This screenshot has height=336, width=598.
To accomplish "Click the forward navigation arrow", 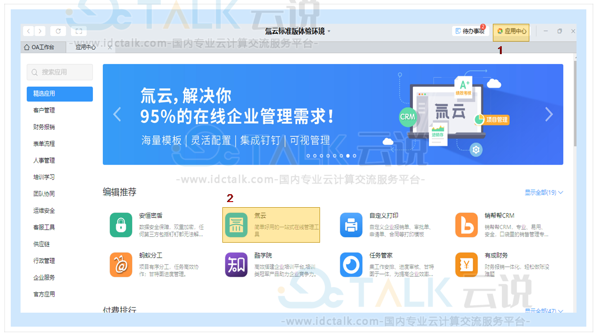I will pos(40,31).
